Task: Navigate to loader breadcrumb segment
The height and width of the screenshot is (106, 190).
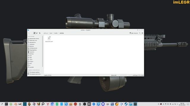Action: pos(56,33)
